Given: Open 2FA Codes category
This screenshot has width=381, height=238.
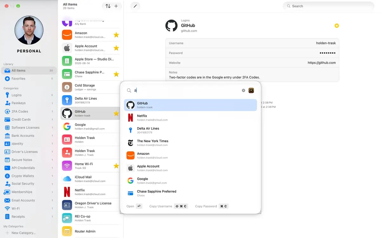Looking at the screenshot, I should click(x=29, y=111).
